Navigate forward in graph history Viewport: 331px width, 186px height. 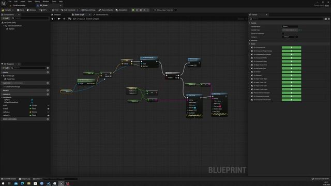point(64,19)
